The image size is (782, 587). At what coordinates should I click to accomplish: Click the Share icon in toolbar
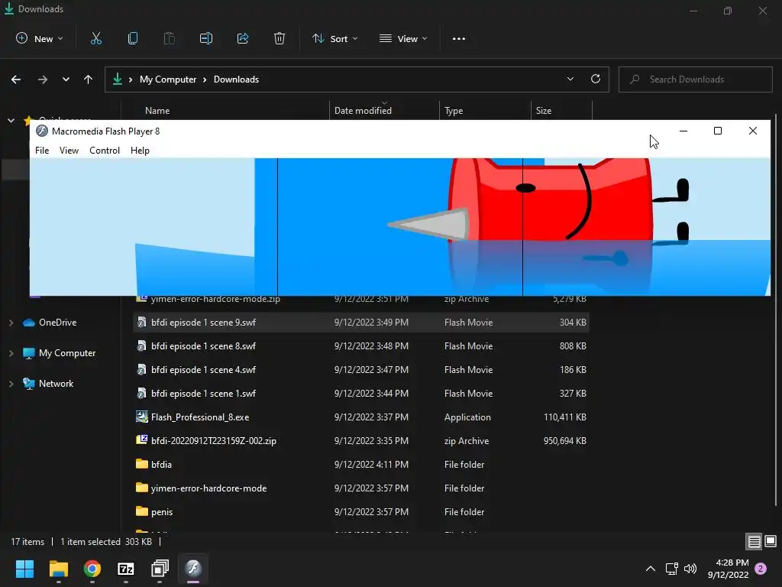pos(243,38)
